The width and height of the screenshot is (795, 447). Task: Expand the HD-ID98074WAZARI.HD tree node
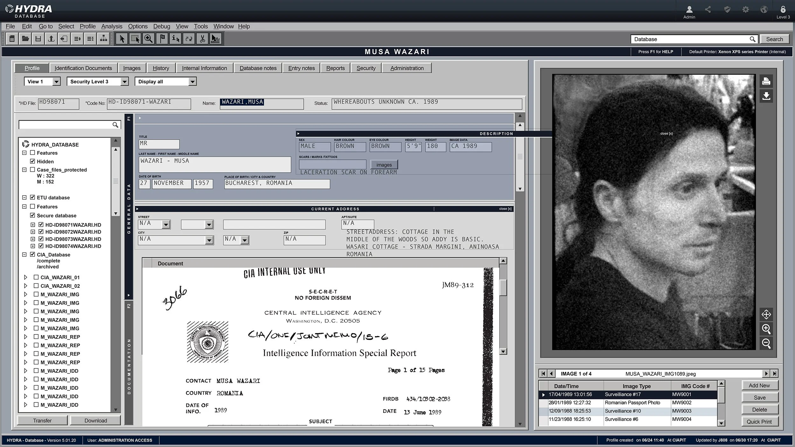[x=33, y=246]
